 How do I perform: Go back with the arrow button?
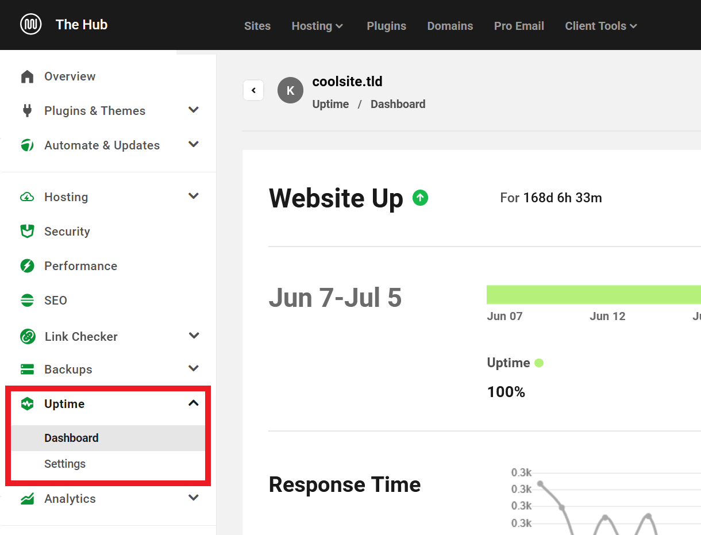(x=253, y=90)
